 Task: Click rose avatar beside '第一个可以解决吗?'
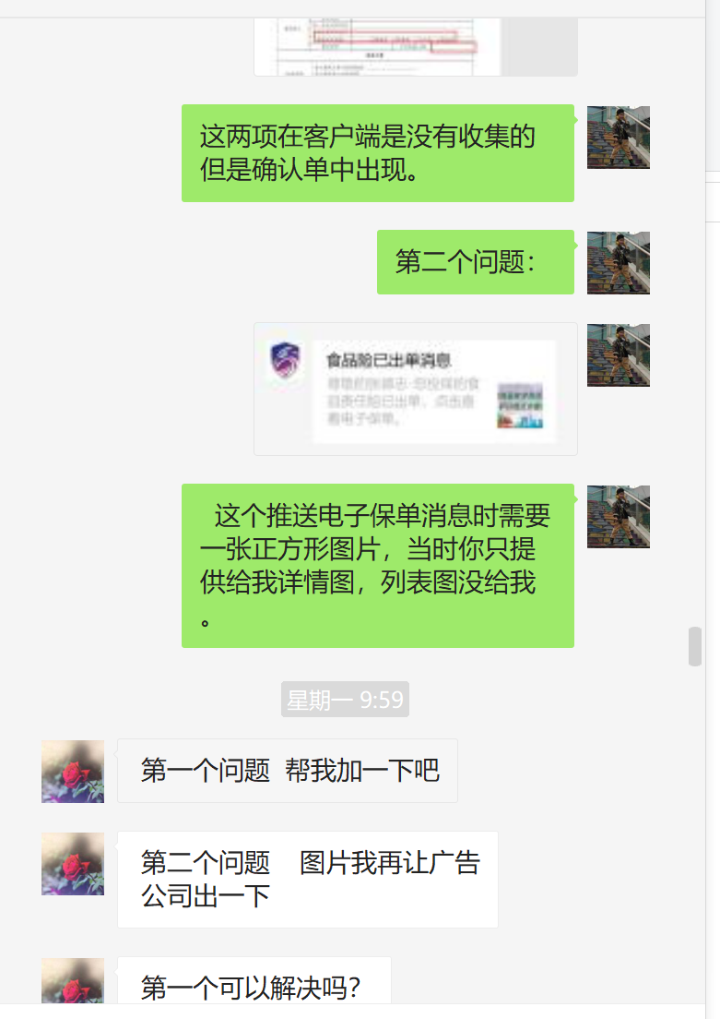73,980
